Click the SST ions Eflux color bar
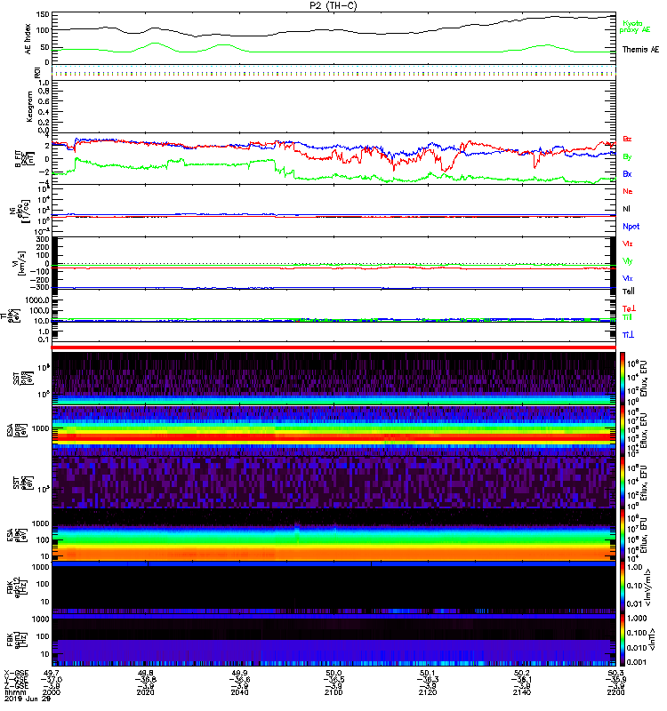Image resolution: width=667 pixels, height=711 pixels. 623,379
